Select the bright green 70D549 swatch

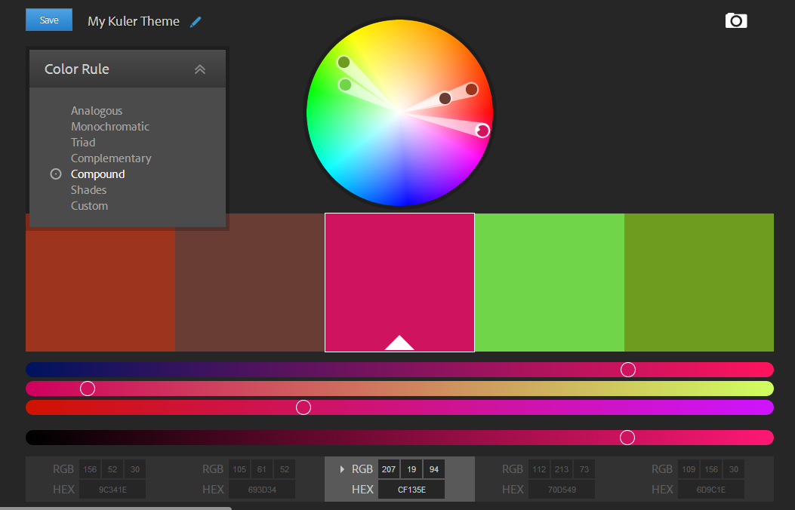tap(549, 282)
